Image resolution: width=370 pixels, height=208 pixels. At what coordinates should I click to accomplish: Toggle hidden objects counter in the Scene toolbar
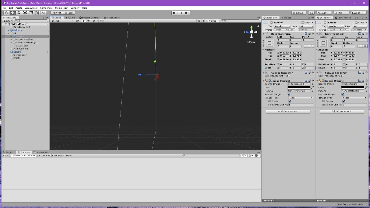(x=101, y=21)
